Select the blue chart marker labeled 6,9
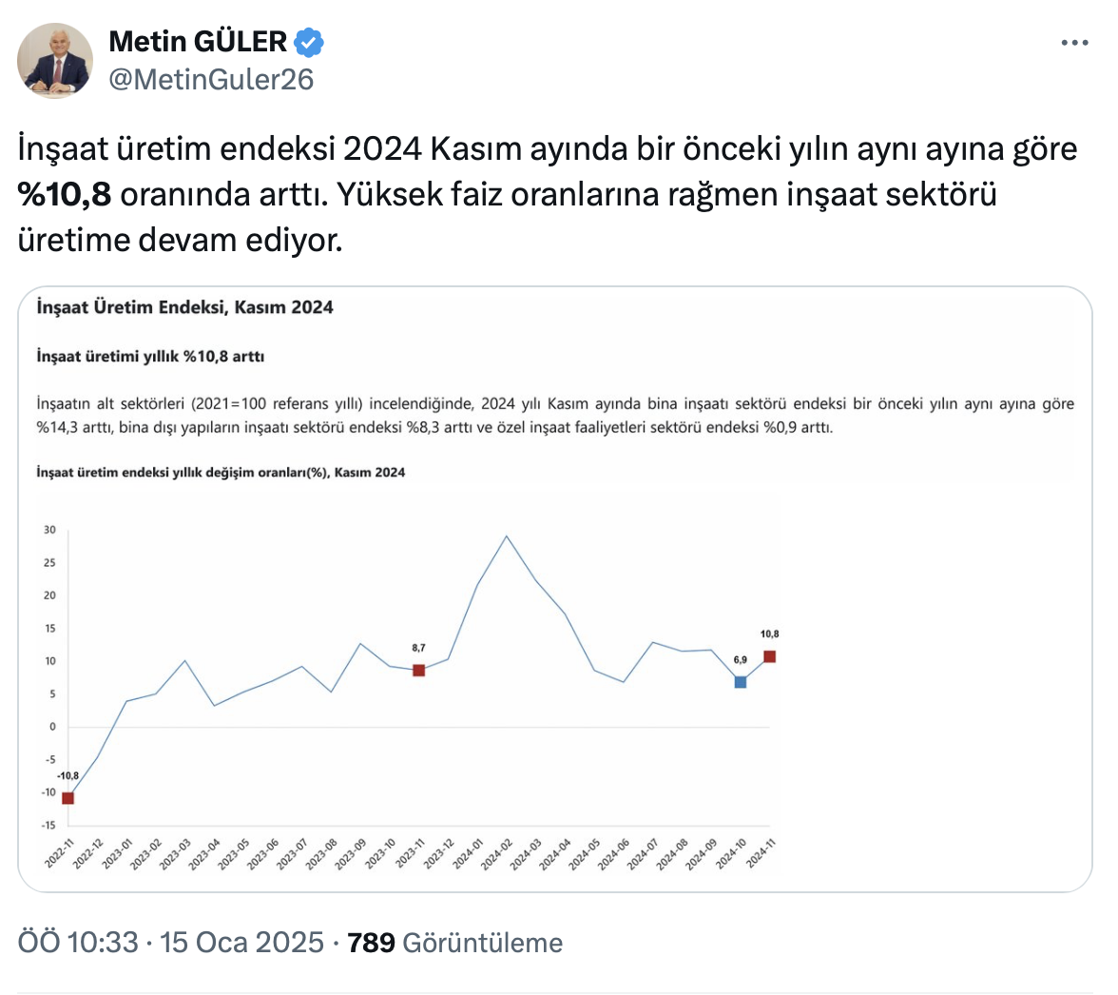The width and height of the screenshot is (1118, 995). click(741, 682)
